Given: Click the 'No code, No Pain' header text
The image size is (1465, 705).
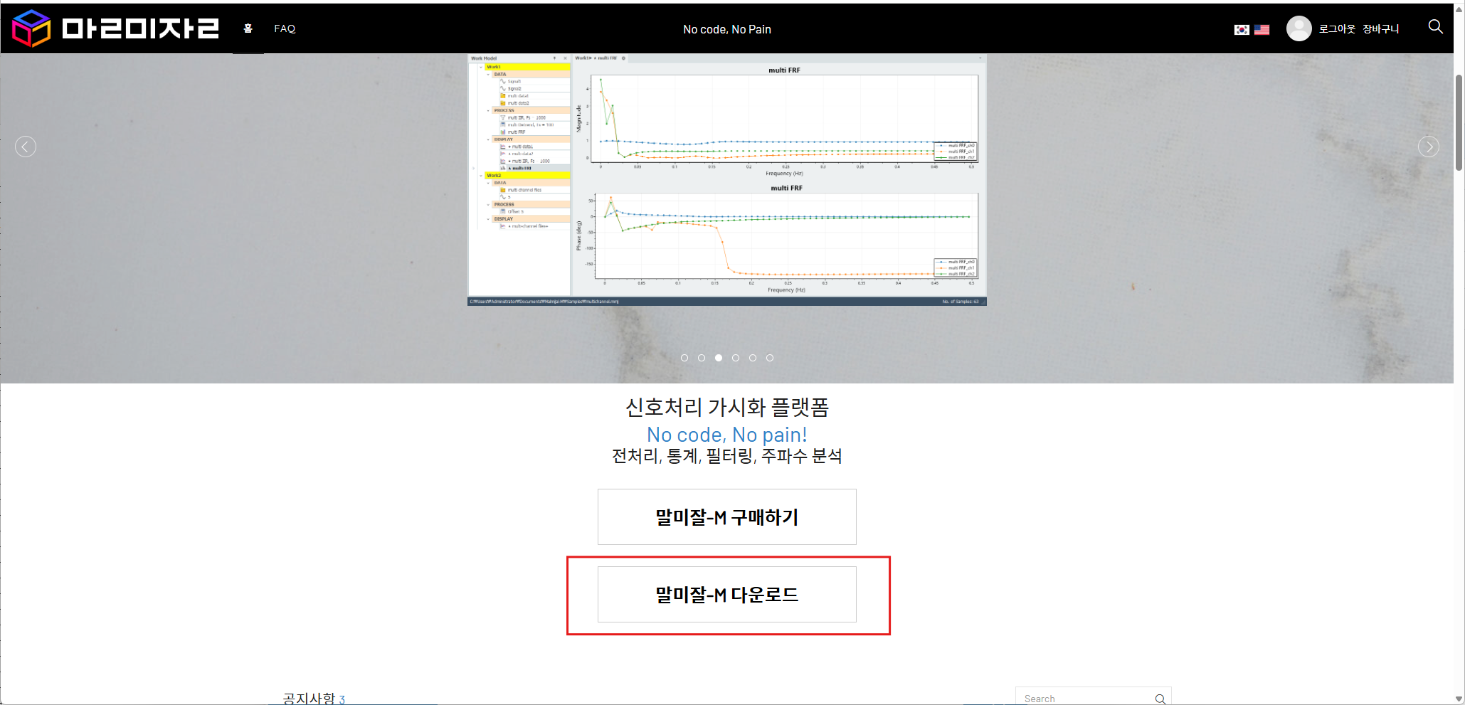Looking at the screenshot, I should [727, 29].
